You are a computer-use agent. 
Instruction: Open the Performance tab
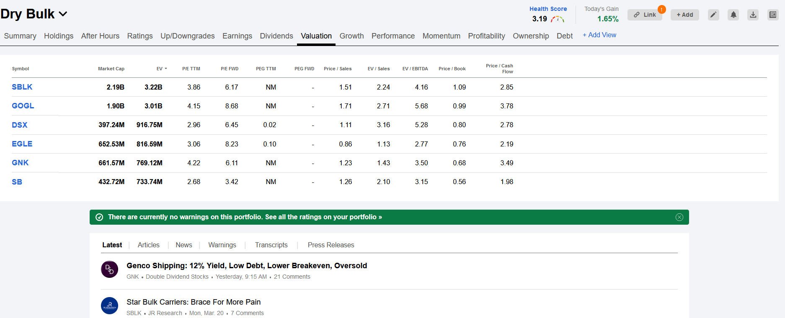click(x=393, y=36)
